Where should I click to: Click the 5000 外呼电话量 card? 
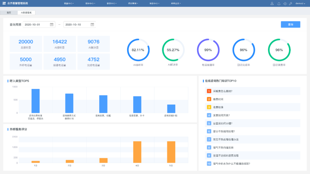(26, 62)
